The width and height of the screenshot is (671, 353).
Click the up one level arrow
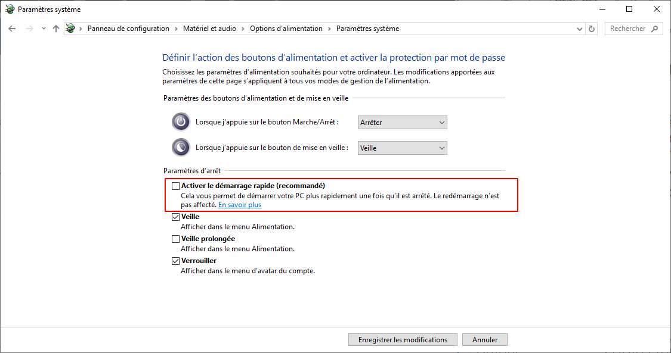point(56,29)
